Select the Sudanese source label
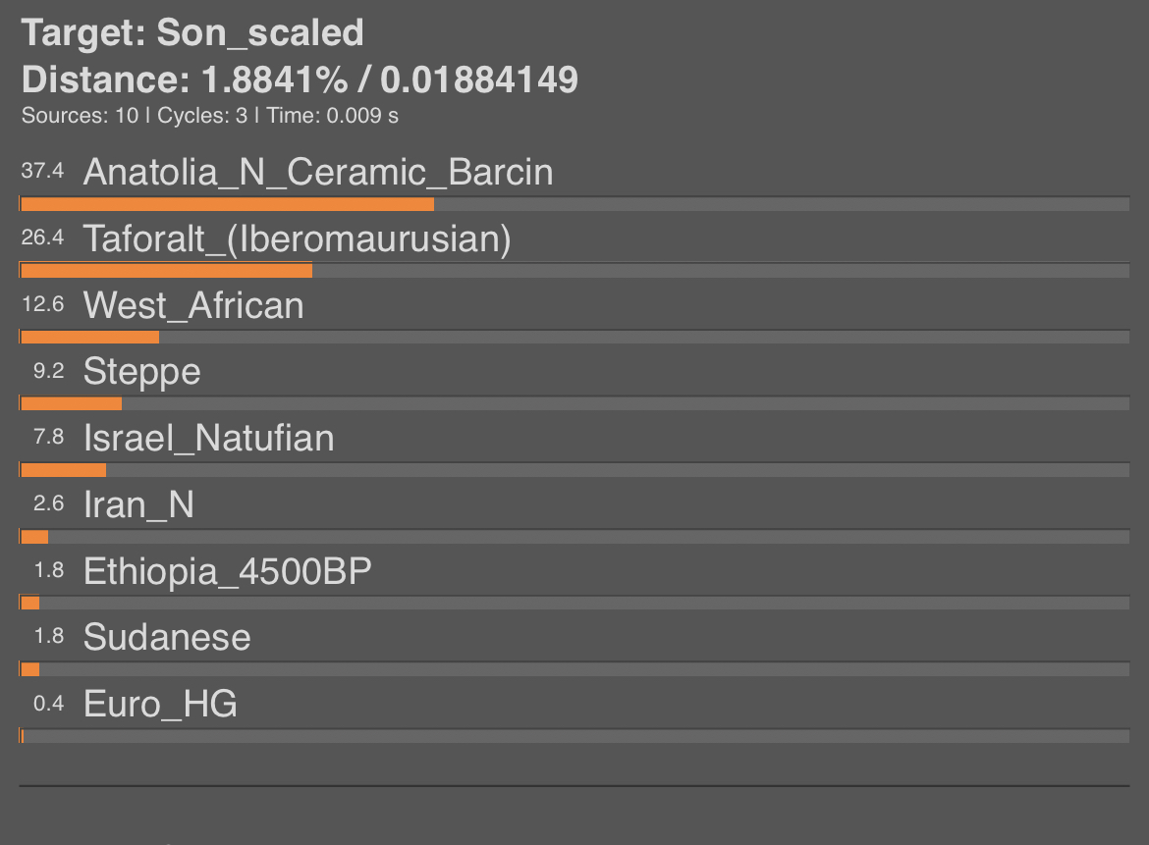The width and height of the screenshot is (1149, 845). tap(167, 637)
